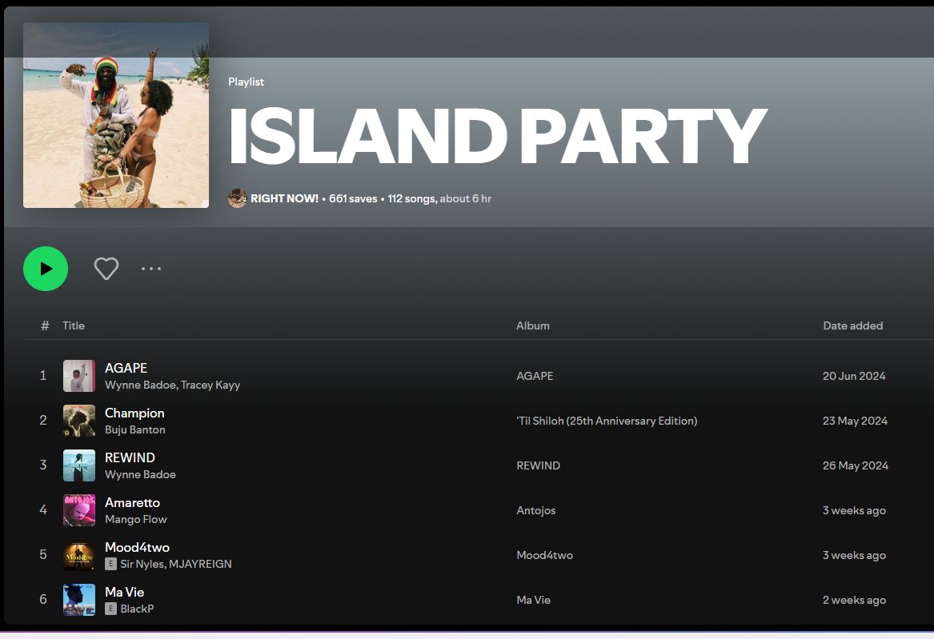Click the Amaretto album art
The height and width of the screenshot is (639, 934).
pos(78,510)
